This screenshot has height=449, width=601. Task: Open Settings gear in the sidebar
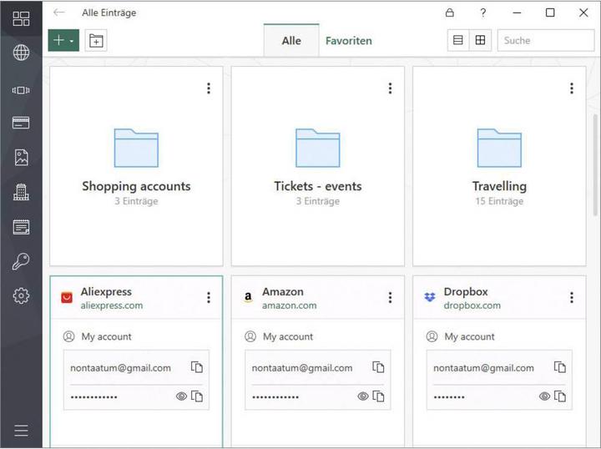21,295
